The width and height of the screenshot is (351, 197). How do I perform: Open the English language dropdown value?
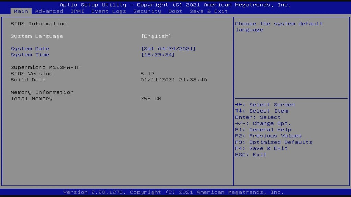pos(156,36)
